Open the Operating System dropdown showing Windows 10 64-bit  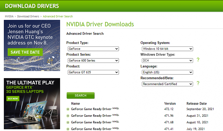[x=167, y=49]
